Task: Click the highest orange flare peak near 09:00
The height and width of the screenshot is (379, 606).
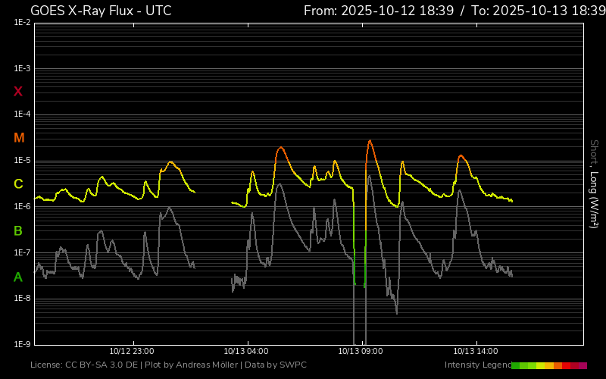Action: point(370,141)
